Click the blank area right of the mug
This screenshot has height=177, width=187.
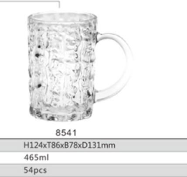(x=160, y=65)
